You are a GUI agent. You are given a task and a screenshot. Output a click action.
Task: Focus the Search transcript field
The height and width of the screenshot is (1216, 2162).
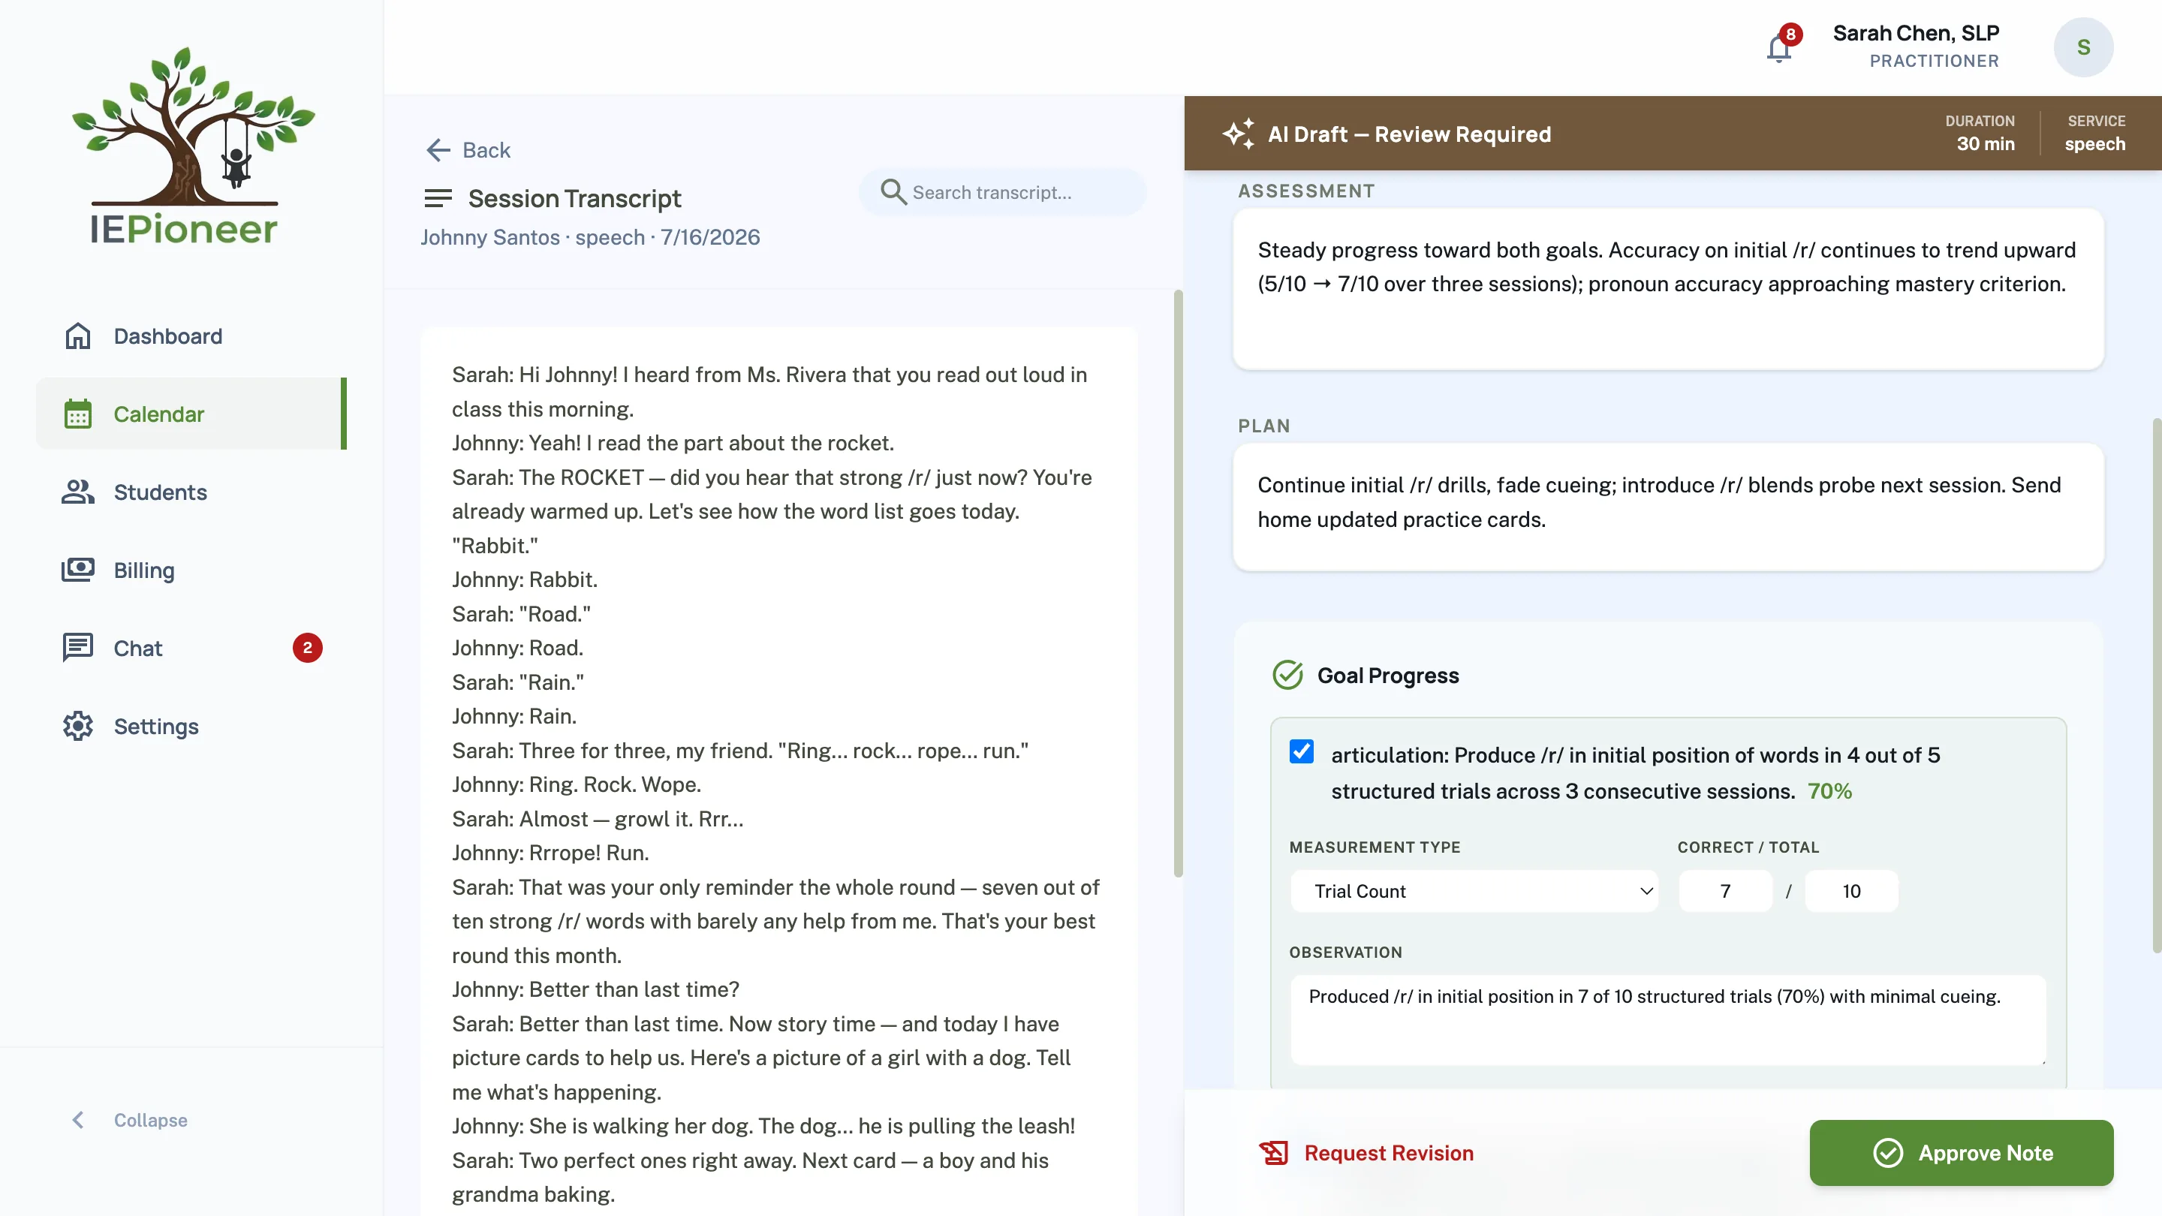coord(1003,192)
